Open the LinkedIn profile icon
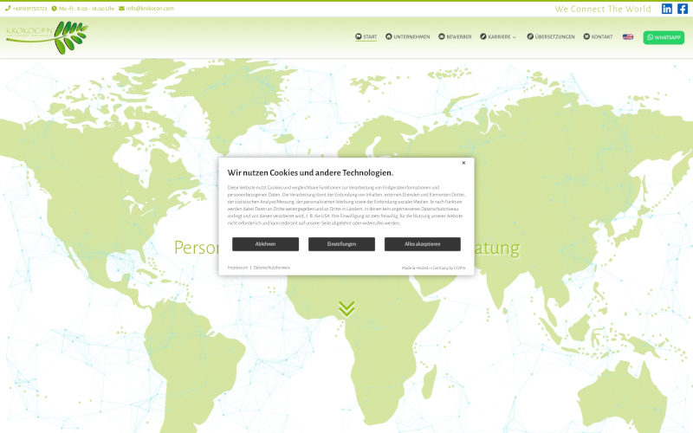The height and width of the screenshot is (433, 693). [667, 9]
